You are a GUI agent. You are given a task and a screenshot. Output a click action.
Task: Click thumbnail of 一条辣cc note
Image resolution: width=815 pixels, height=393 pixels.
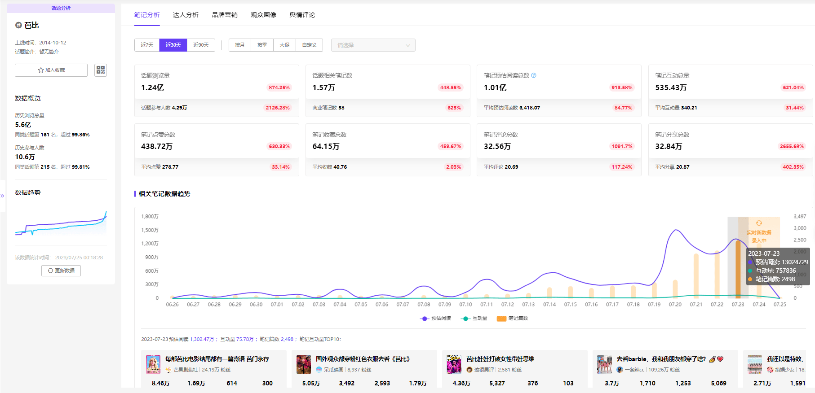[x=605, y=364]
